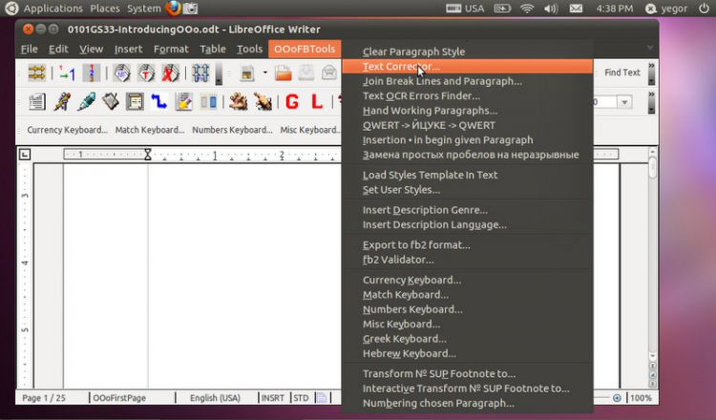The width and height of the screenshot is (716, 420).
Task: Open the File menu
Action: (29, 49)
